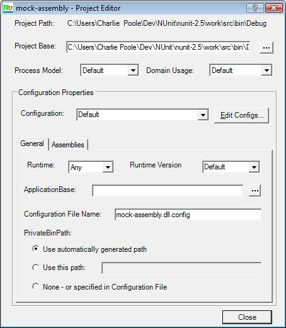
Task: Expand the Configuration dropdown list
Action: click(203, 115)
